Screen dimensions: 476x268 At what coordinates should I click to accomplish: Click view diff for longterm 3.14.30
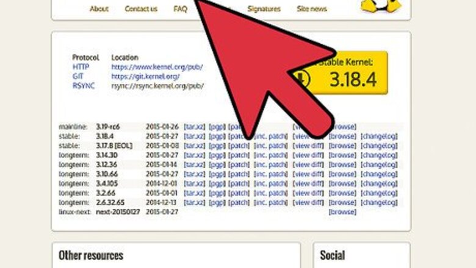[x=309, y=155]
